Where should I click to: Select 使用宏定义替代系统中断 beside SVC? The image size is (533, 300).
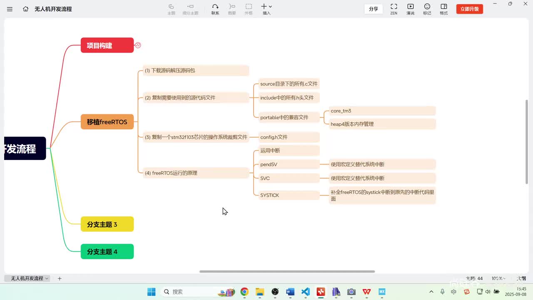click(382, 178)
